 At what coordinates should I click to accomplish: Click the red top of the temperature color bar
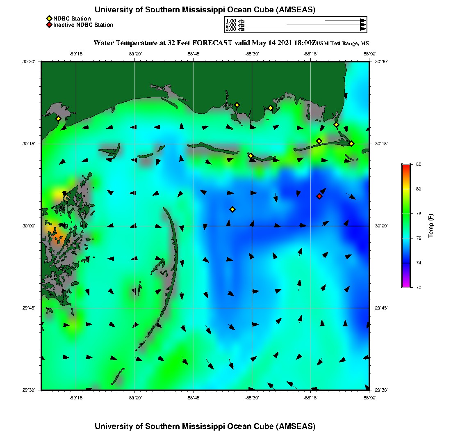pos(406,166)
